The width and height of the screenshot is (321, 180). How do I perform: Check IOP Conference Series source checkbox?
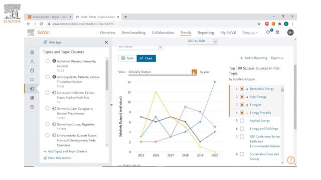[242, 136]
